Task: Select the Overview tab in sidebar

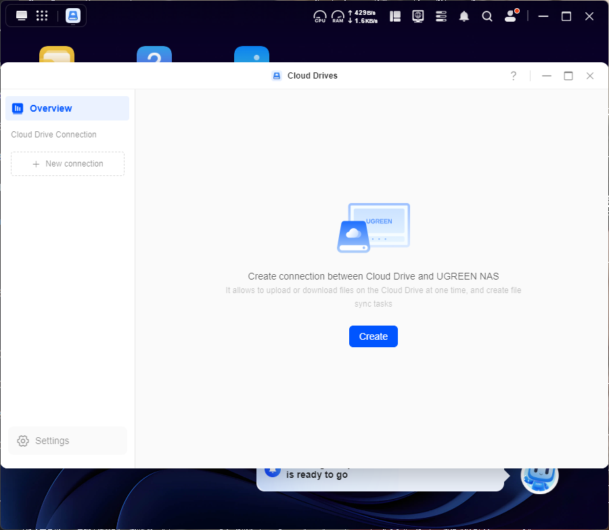Action: tap(67, 108)
